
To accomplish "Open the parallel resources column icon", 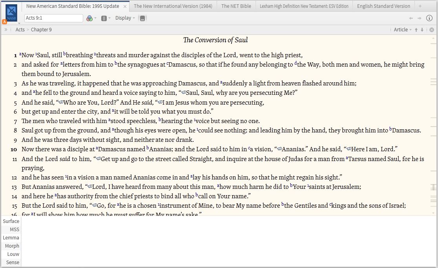I will [104, 18].
